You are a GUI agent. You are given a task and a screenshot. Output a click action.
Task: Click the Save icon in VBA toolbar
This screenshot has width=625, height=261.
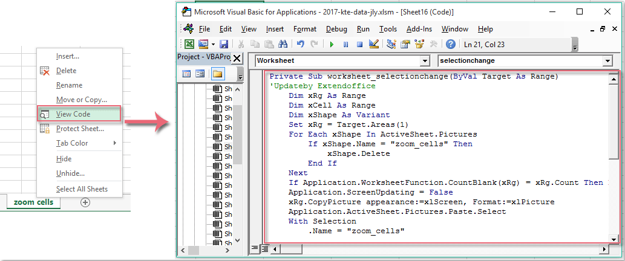(224, 44)
